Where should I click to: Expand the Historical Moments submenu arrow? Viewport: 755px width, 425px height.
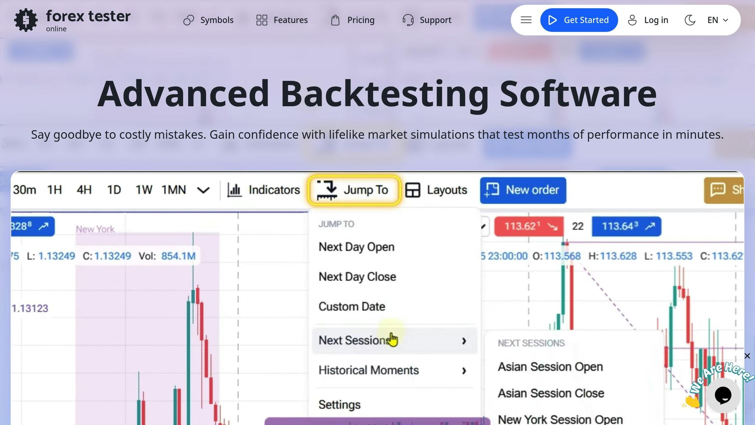(464, 371)
